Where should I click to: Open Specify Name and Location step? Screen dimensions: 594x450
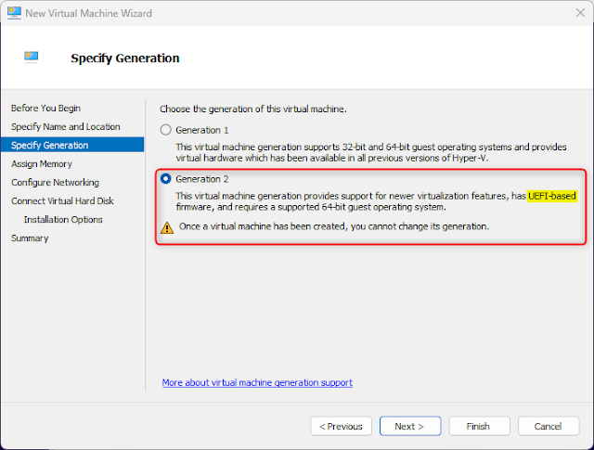click(x=66, y=126)
